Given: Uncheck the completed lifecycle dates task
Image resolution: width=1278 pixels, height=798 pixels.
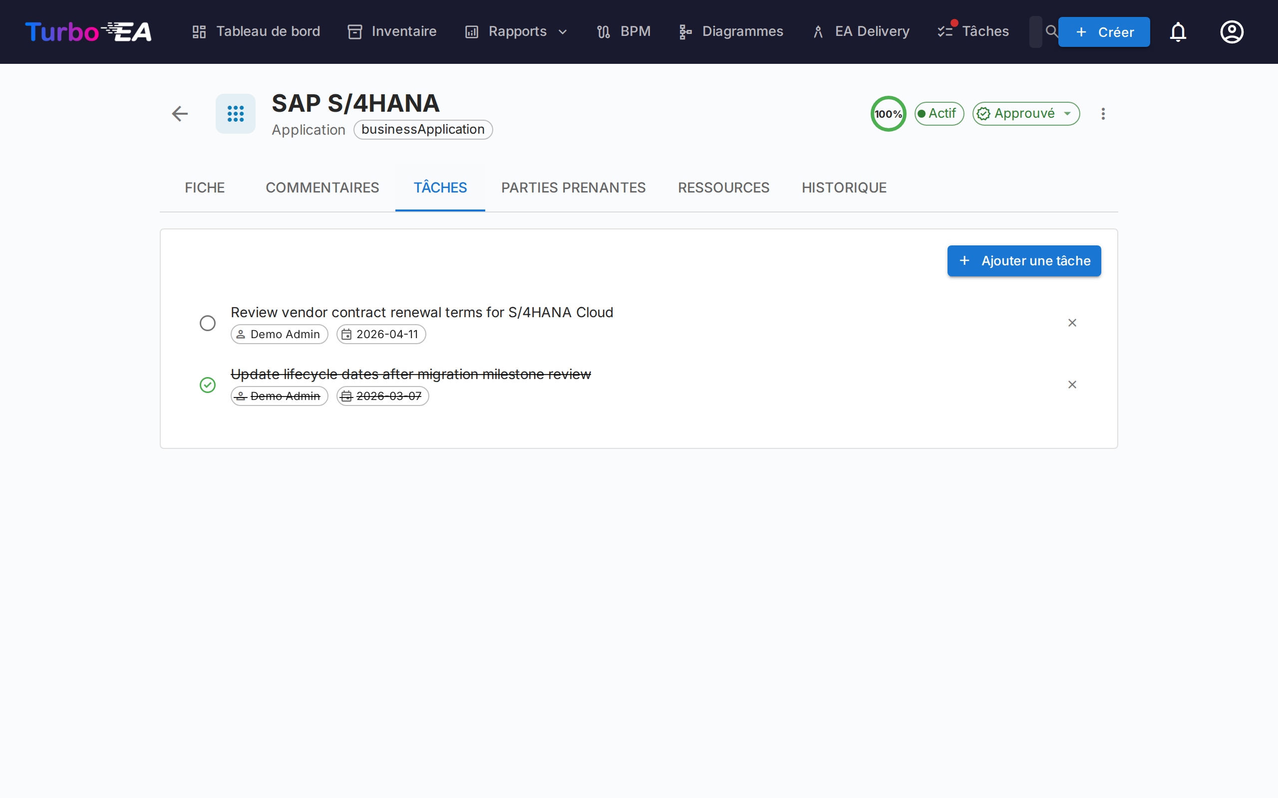Looking at the screenshot, I should coord(208,385).
